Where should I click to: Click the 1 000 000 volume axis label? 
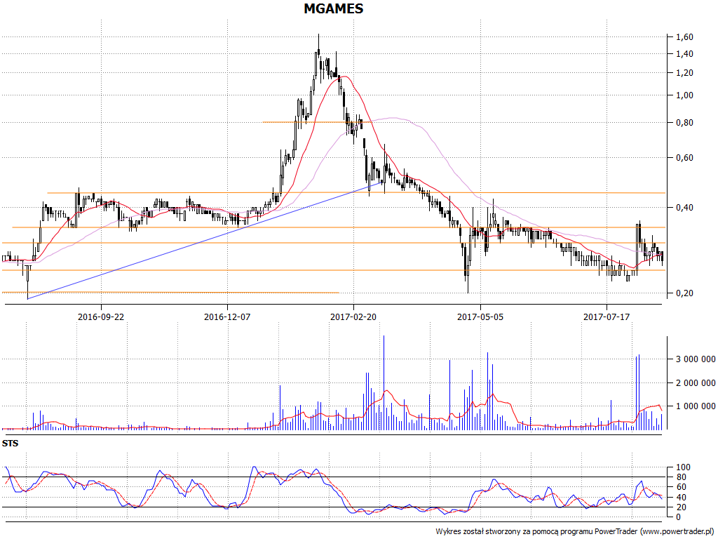pos(696,406)
